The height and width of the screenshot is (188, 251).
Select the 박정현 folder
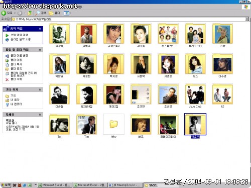tap(86, 66)
